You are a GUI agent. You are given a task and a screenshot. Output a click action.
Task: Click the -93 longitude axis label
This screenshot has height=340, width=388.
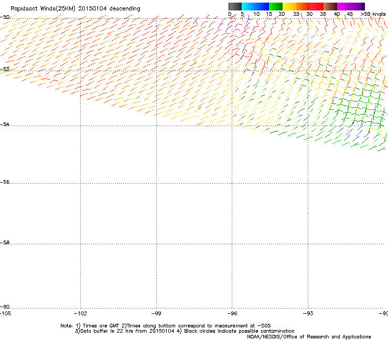click(x=308, y=313)
